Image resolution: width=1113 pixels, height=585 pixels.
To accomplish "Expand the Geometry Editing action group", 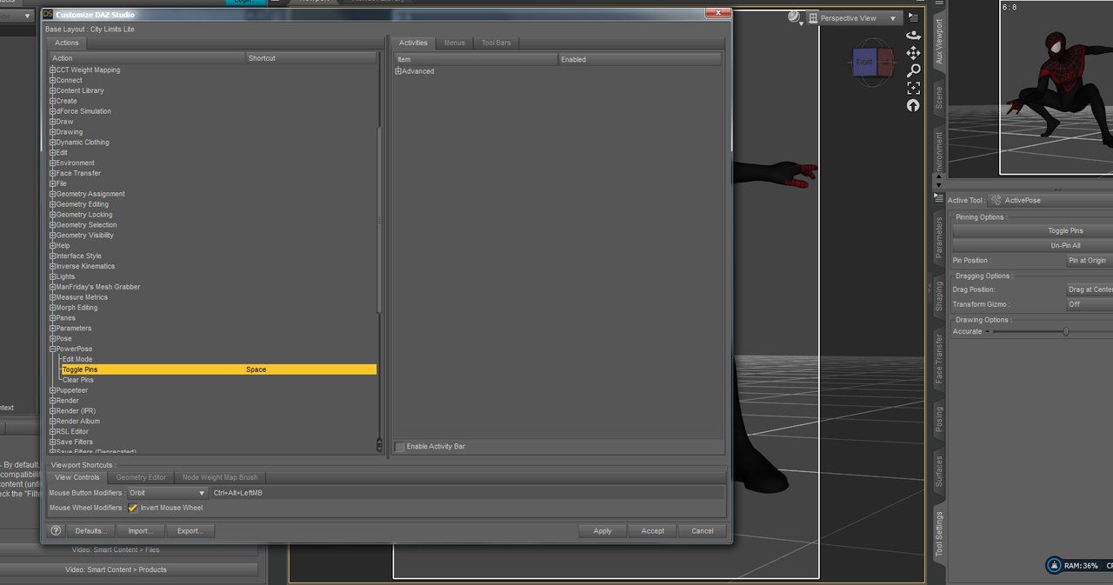I will click(52, 204).
